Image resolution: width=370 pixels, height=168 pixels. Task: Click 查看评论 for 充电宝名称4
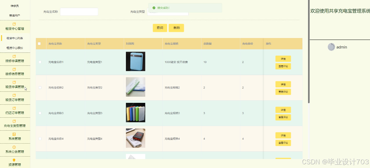(x=283, y=143)
